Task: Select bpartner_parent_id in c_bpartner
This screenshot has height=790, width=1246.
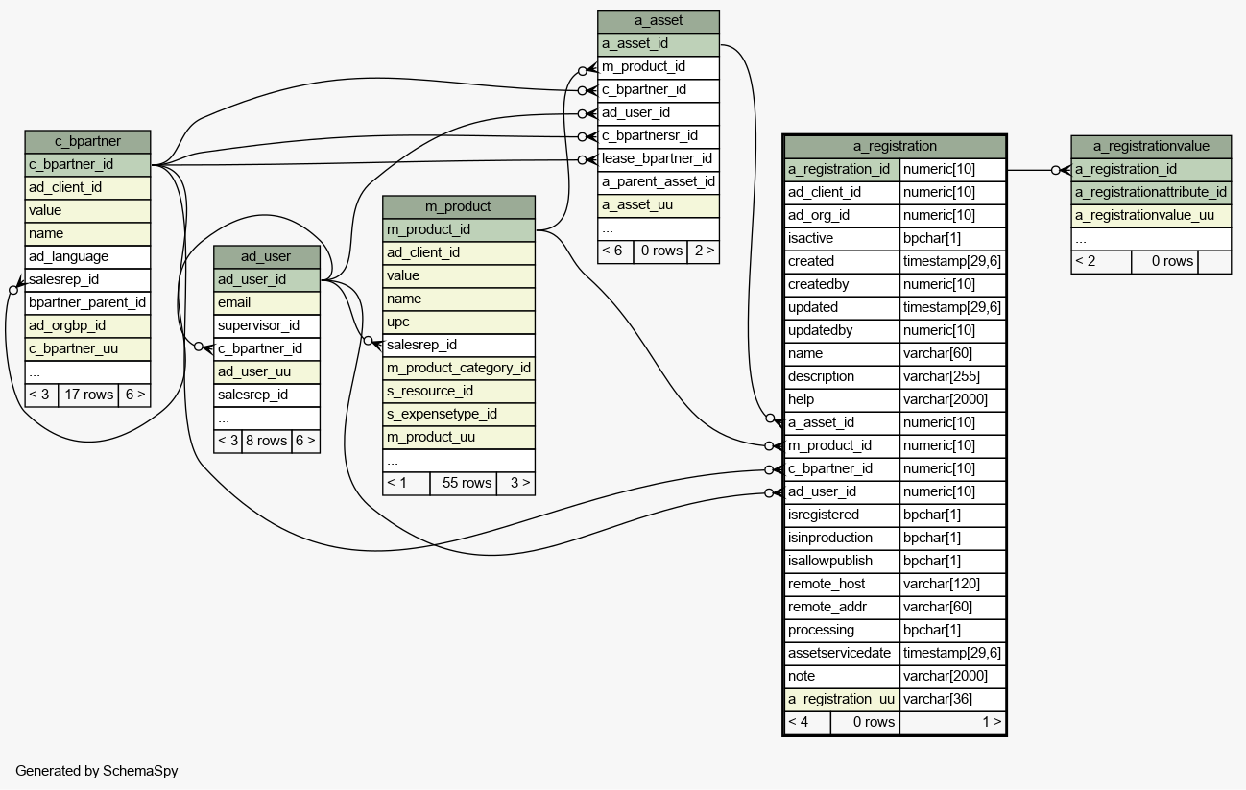Action: click(87, 303)
